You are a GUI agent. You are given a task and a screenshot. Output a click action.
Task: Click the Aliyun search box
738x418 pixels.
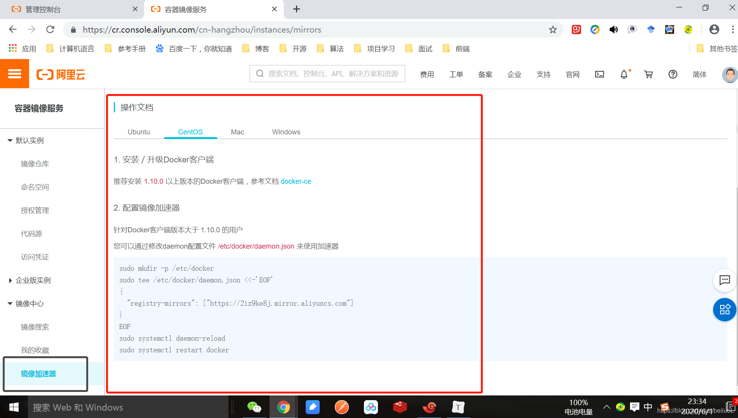327,74
